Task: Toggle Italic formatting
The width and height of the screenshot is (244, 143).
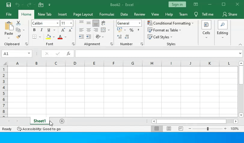Action: (41, 30)
